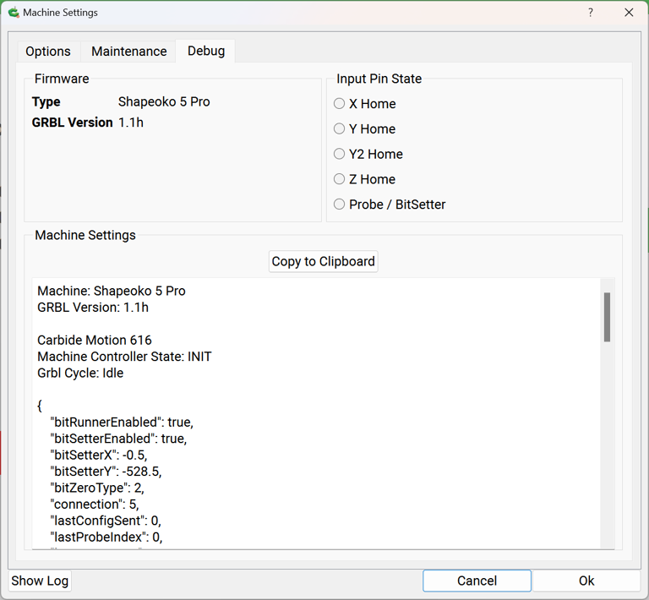649x600 pixels.
Task: Select the X Home radio button
Action: point(340,104)
